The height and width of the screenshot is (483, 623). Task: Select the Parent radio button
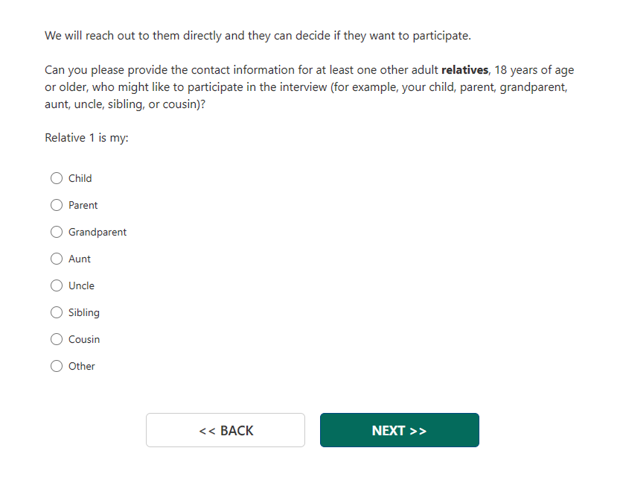tap(57, 205)
